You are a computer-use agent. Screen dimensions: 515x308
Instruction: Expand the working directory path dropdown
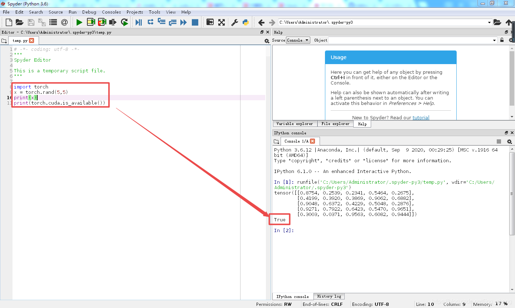pos(489,22)
